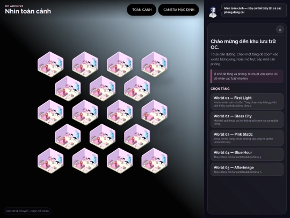The width and height of the screenshot is (290, 218).
Task: Select World 04 — Blue Hour
Action: (x=247, y=154)
